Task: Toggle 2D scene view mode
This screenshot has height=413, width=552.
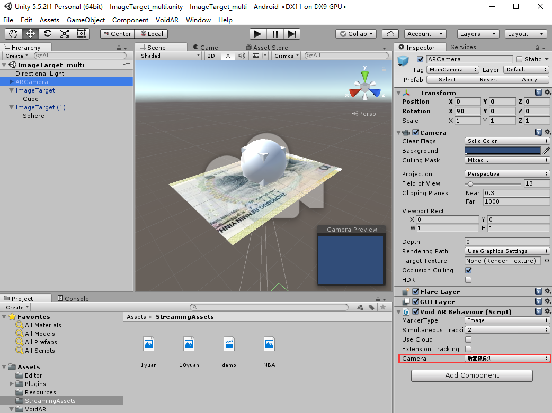Action: 211,56
